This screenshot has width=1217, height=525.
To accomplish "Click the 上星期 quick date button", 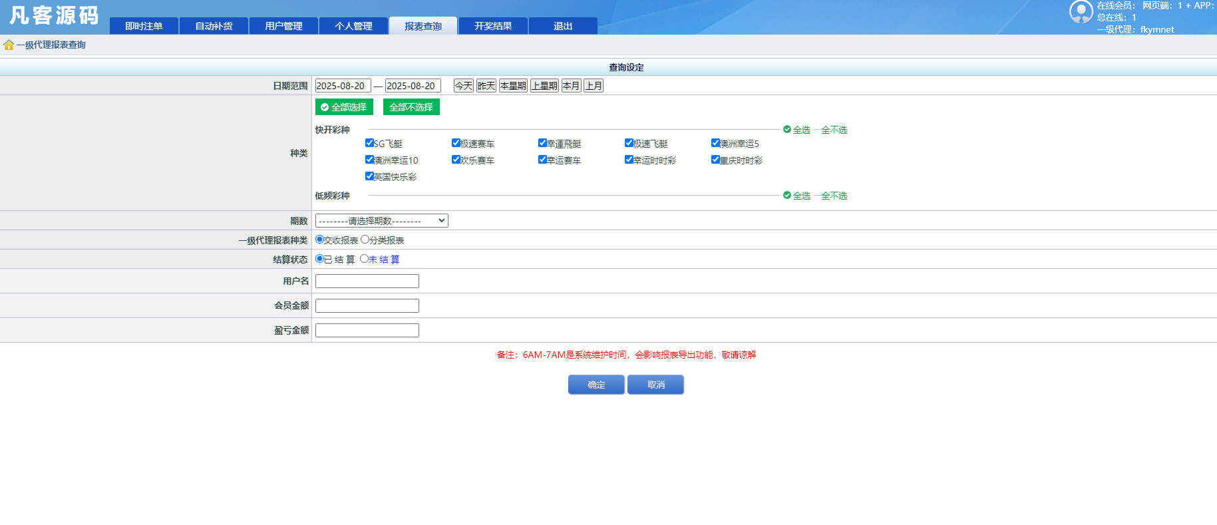I will [544, 86].
